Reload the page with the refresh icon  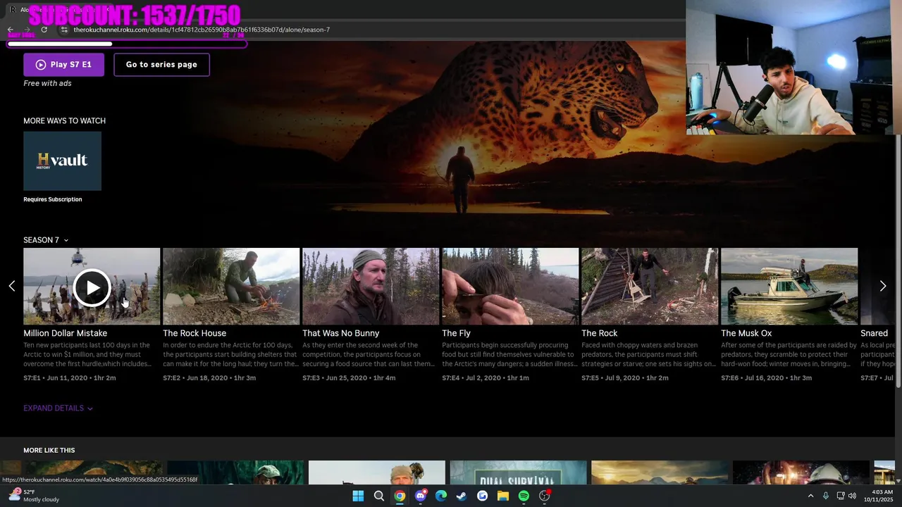[44, 30]
